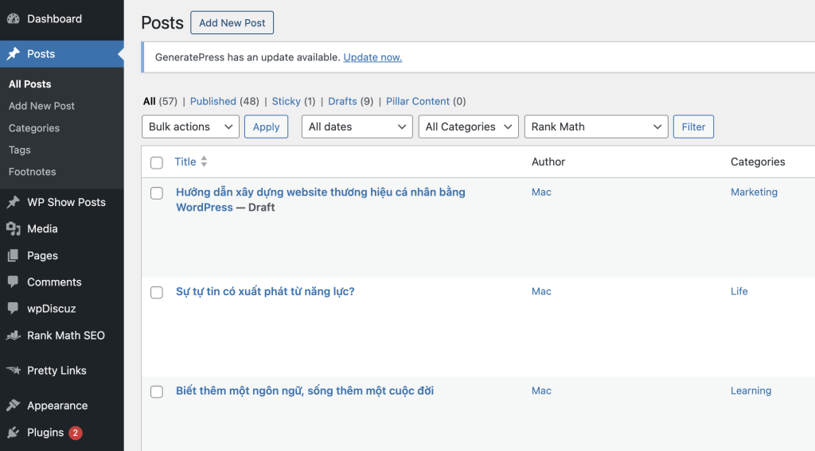Select the 'Biết thêm một ngôn ngữ' checkbox
This screenshot has width=815, height=451.
click(157, 392)
